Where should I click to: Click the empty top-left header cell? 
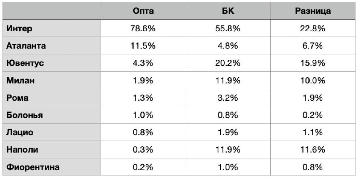[51, 11]
